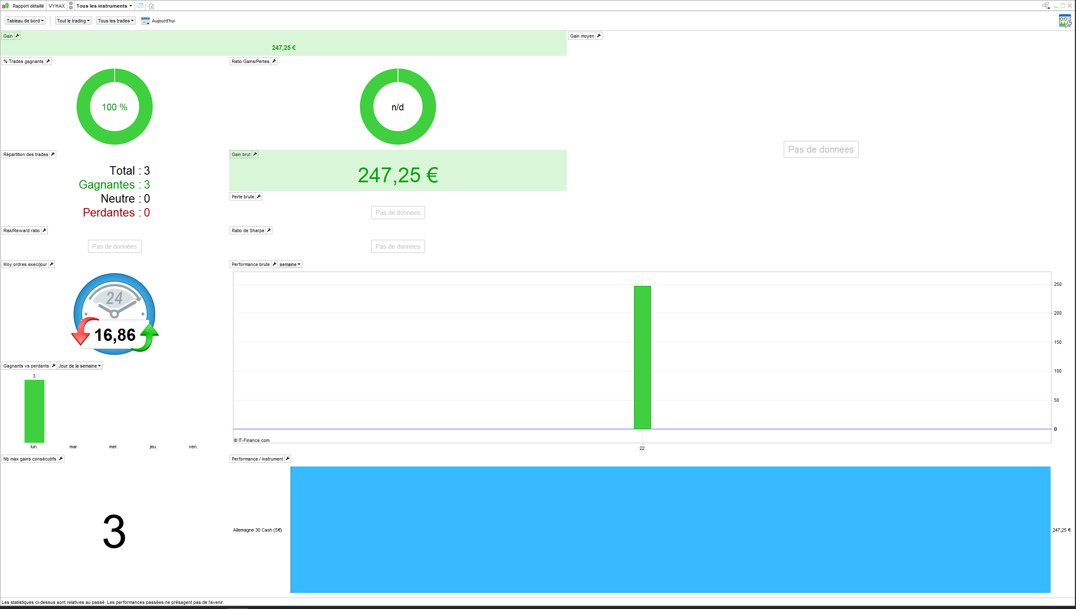The image size is (1076, 609).
Task: Click the blue Allemagne 30 Cash performance bar
Action: [670, 529]
